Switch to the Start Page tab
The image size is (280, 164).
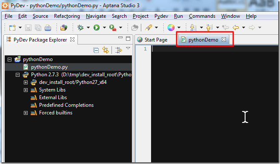[152, 40]
